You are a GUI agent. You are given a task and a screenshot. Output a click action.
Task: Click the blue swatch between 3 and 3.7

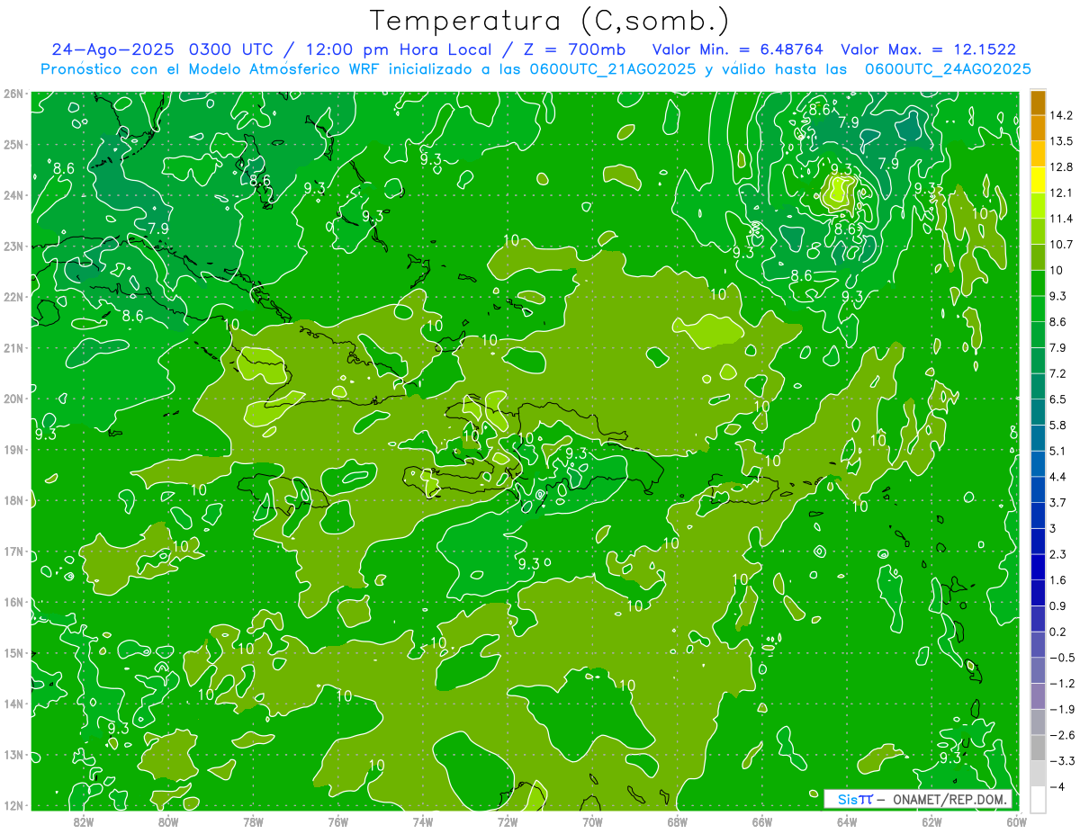pos(1038,516)
